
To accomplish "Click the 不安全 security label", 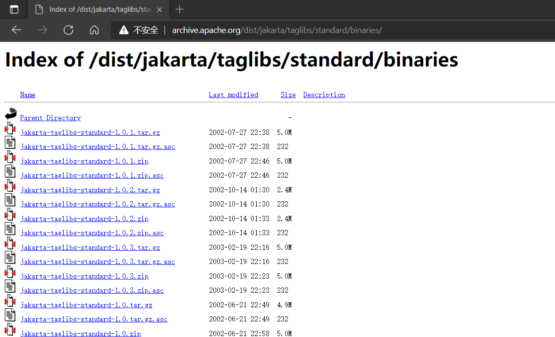I will pyautogui.click(x=146, y=30).
